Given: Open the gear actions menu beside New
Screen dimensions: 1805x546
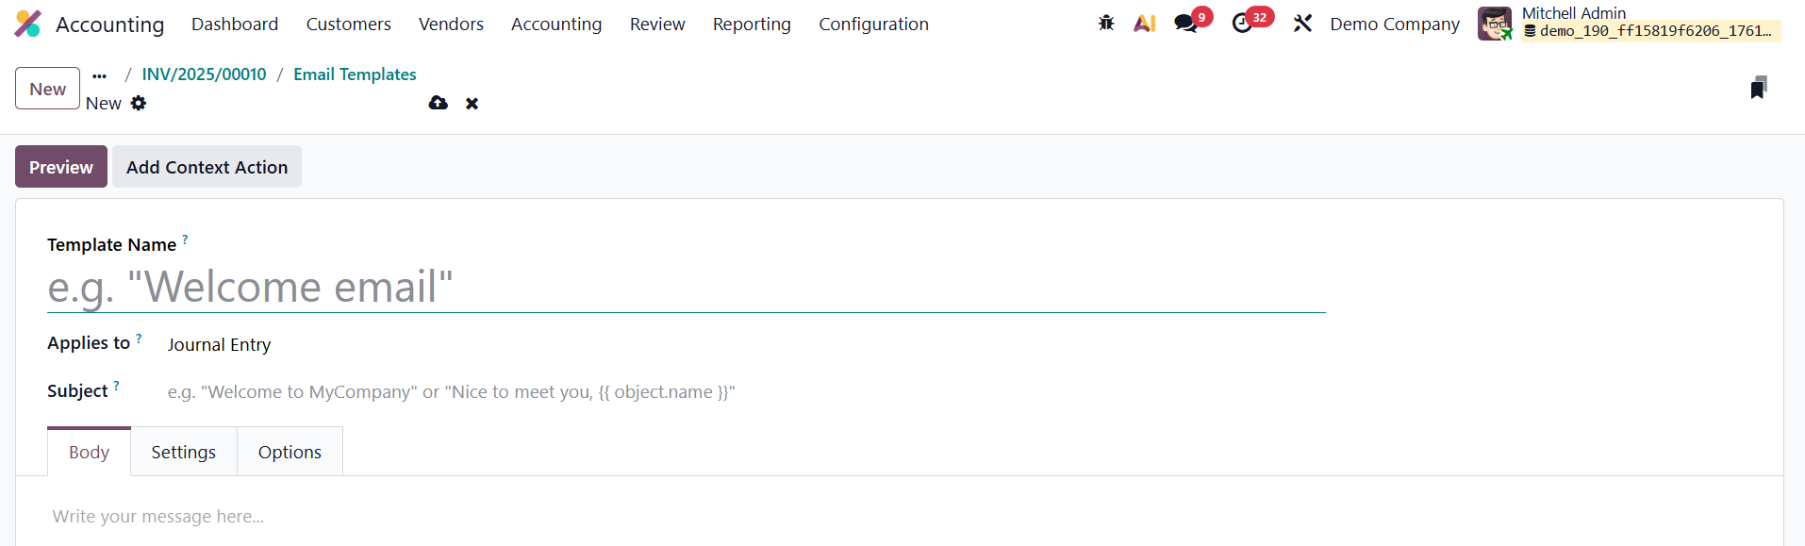Looking at the screenshot, I should coord(139,104).
